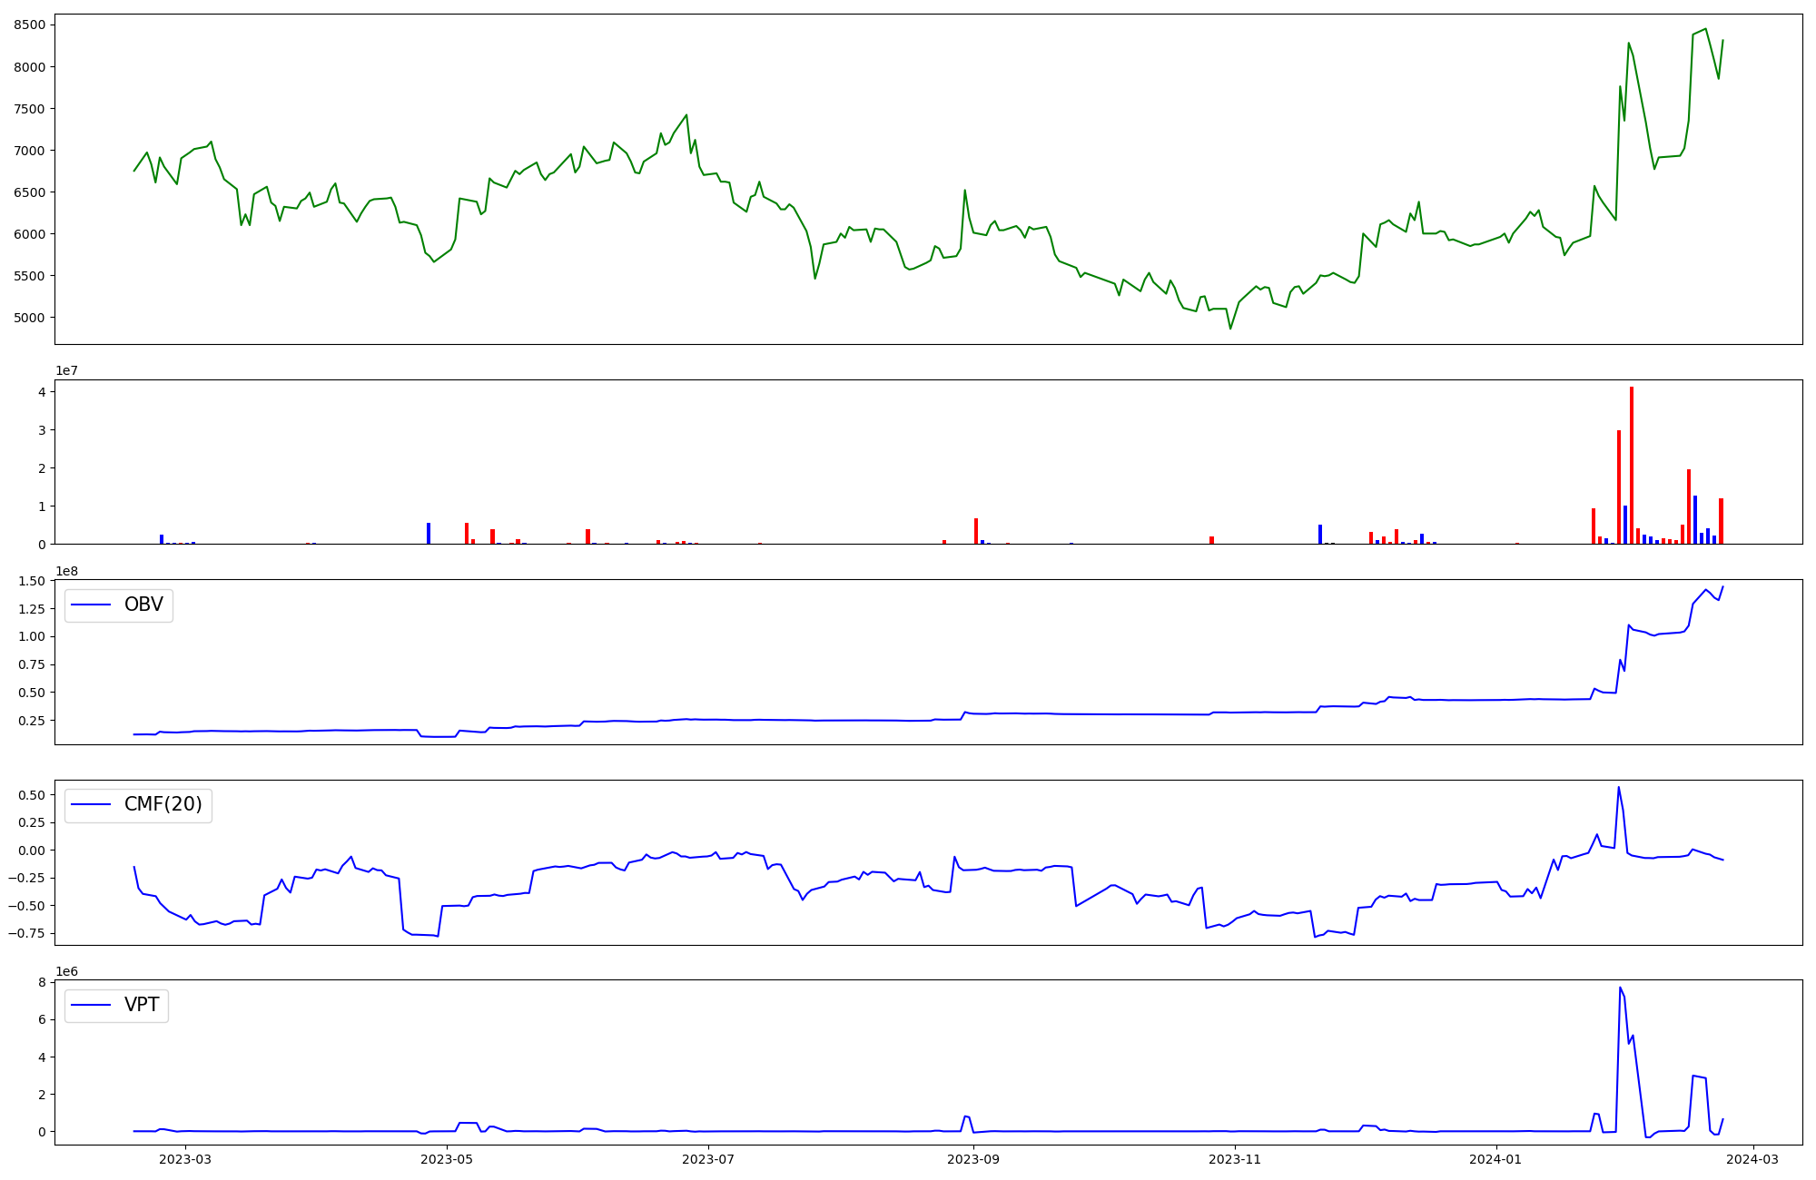
Task: Click the 0.50 tick on CMF axis
Action: (31, 795)
